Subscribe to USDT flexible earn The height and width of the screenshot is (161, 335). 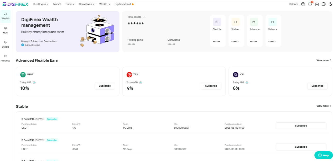pyautogui.click(x=105, y=86)
